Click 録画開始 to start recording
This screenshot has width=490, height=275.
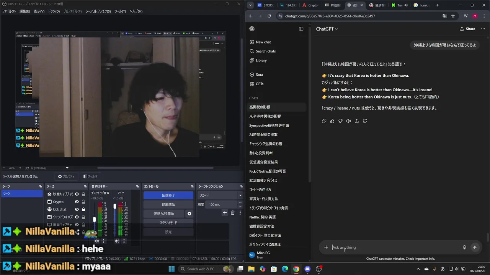point(168,204)
